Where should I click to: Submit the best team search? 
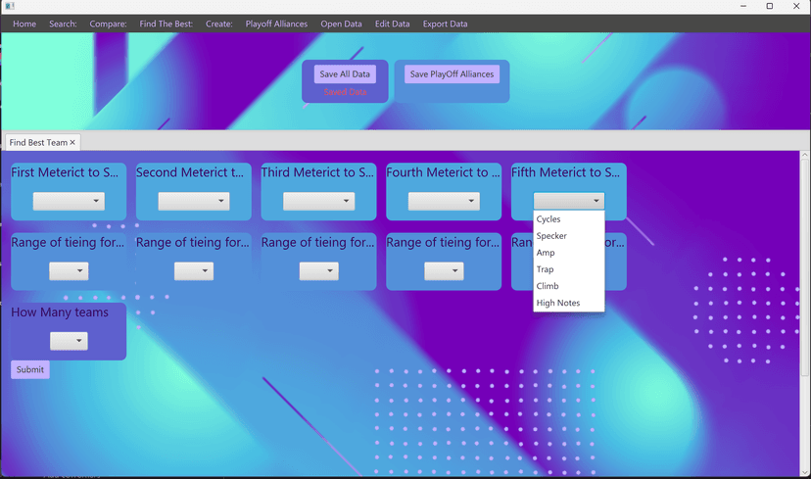tap(30, 369)
